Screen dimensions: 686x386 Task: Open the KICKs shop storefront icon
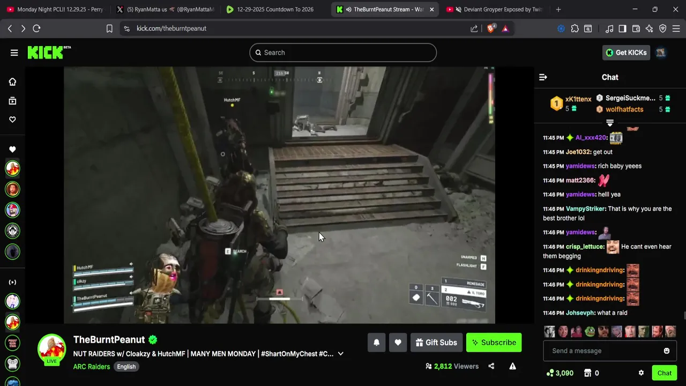[x=587, y=373]
